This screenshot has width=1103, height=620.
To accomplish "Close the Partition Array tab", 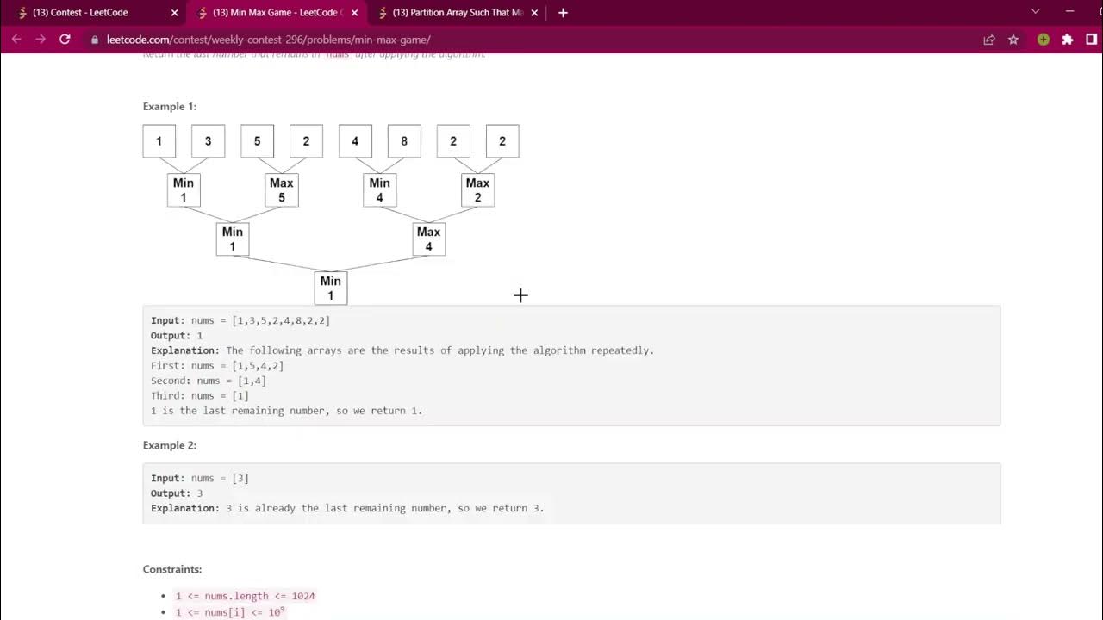I will tap(534, 13).
